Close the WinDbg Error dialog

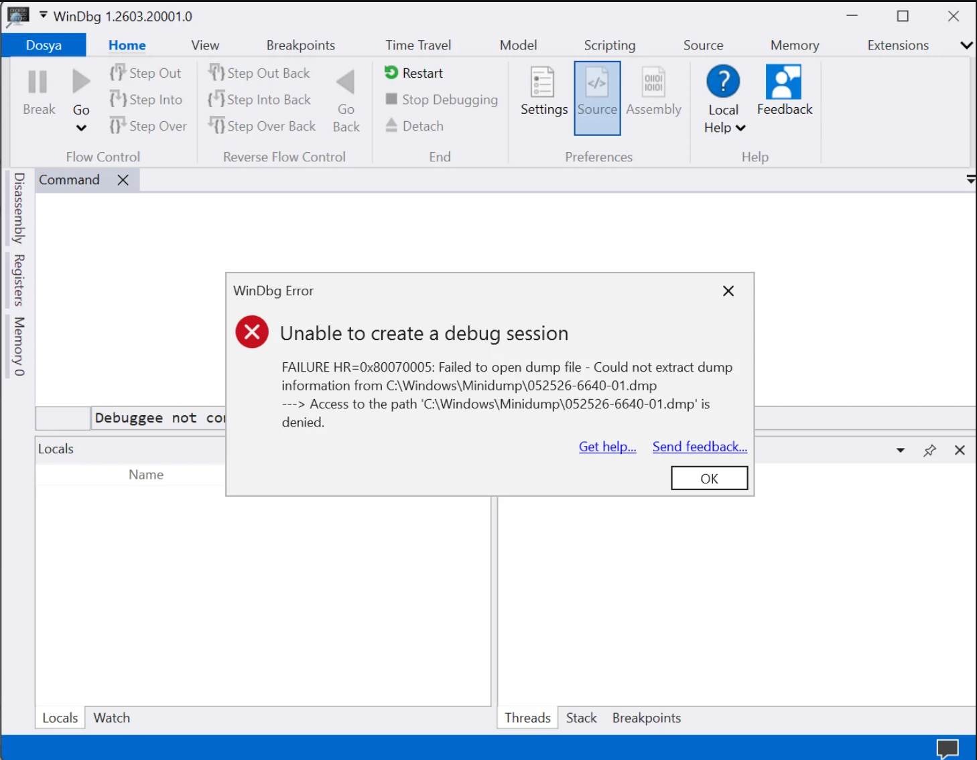click(728, 291)
